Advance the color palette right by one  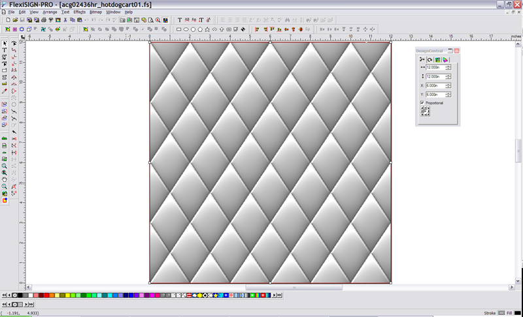275,295
